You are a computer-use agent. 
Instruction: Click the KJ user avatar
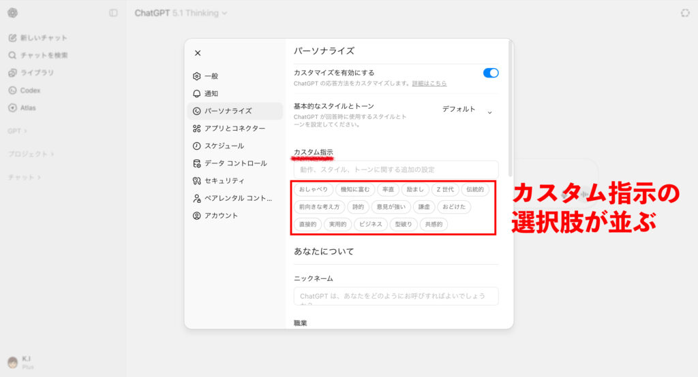tap(12, 362)
